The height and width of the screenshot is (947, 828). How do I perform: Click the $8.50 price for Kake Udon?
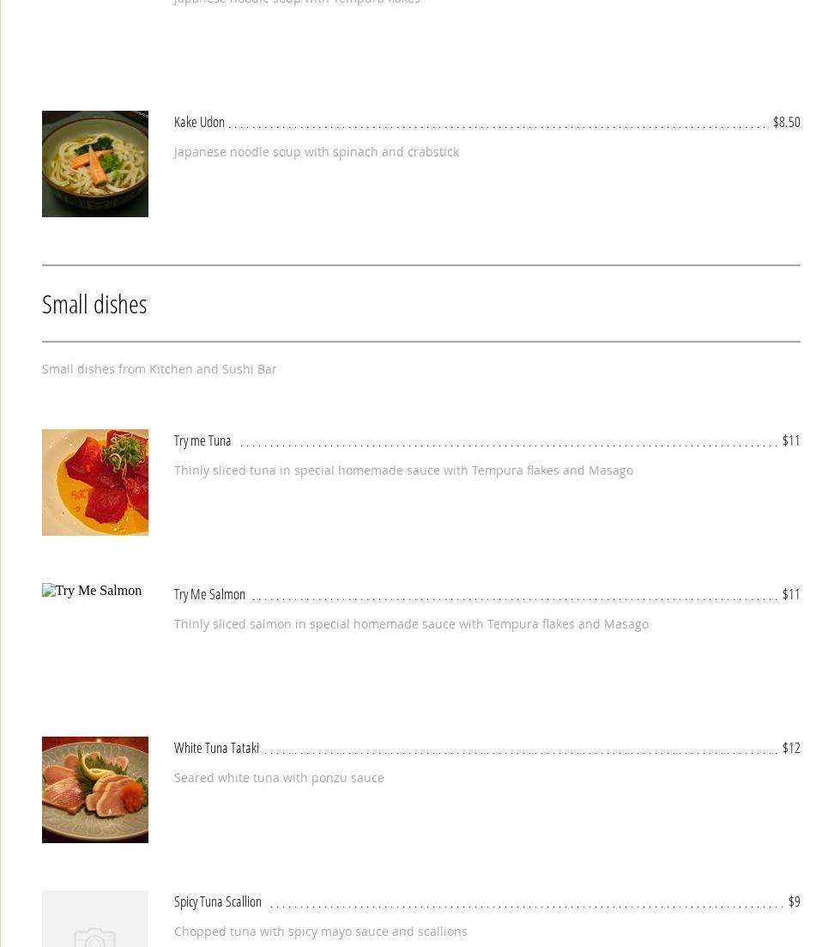coord(786,122)
